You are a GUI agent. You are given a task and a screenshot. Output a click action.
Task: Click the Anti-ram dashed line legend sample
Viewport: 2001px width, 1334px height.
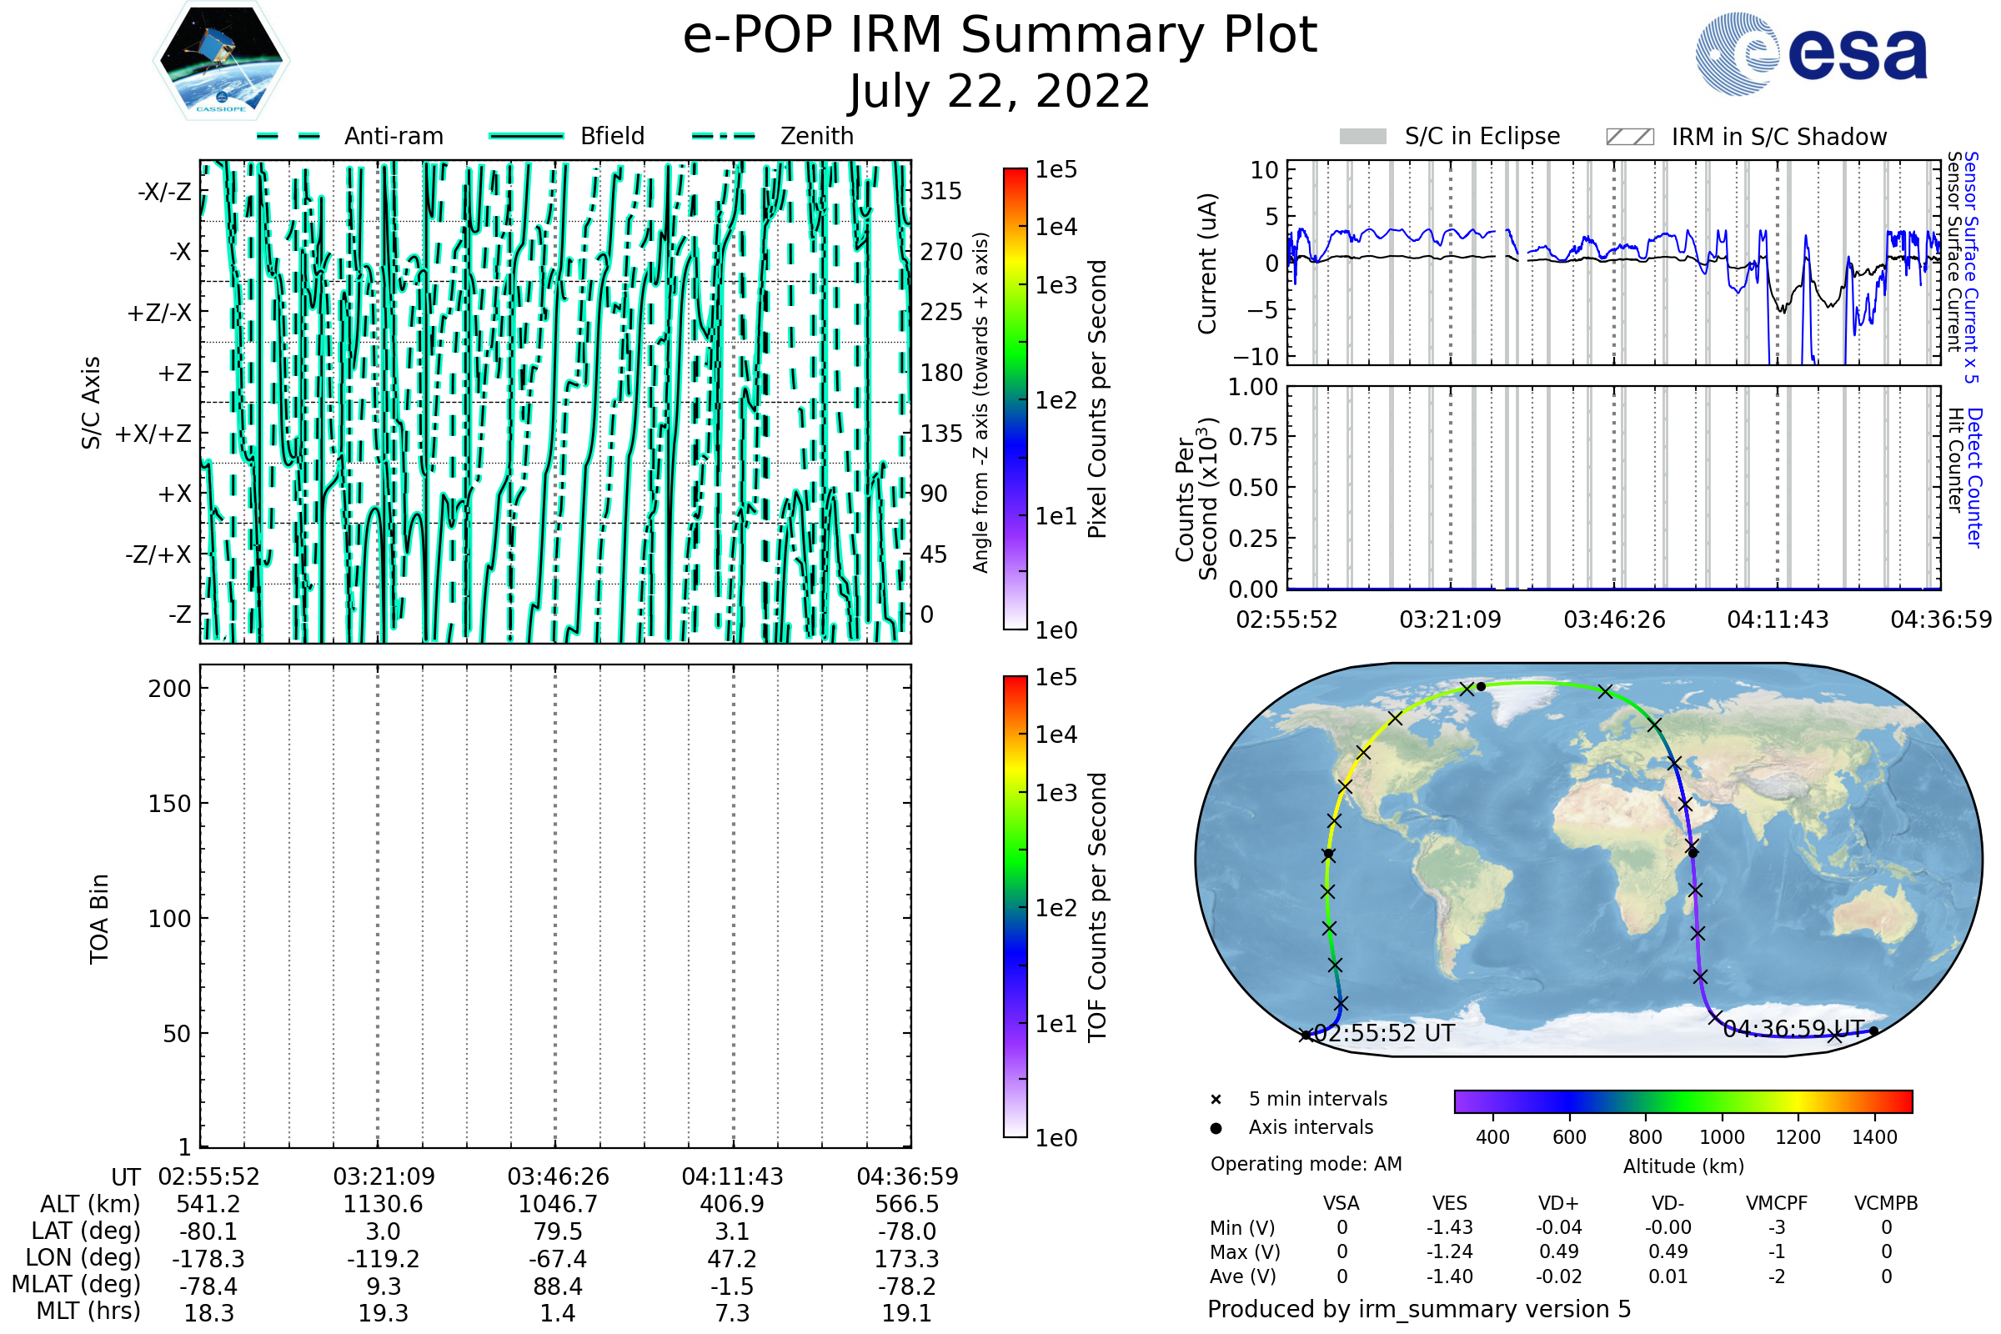[288, 136]
